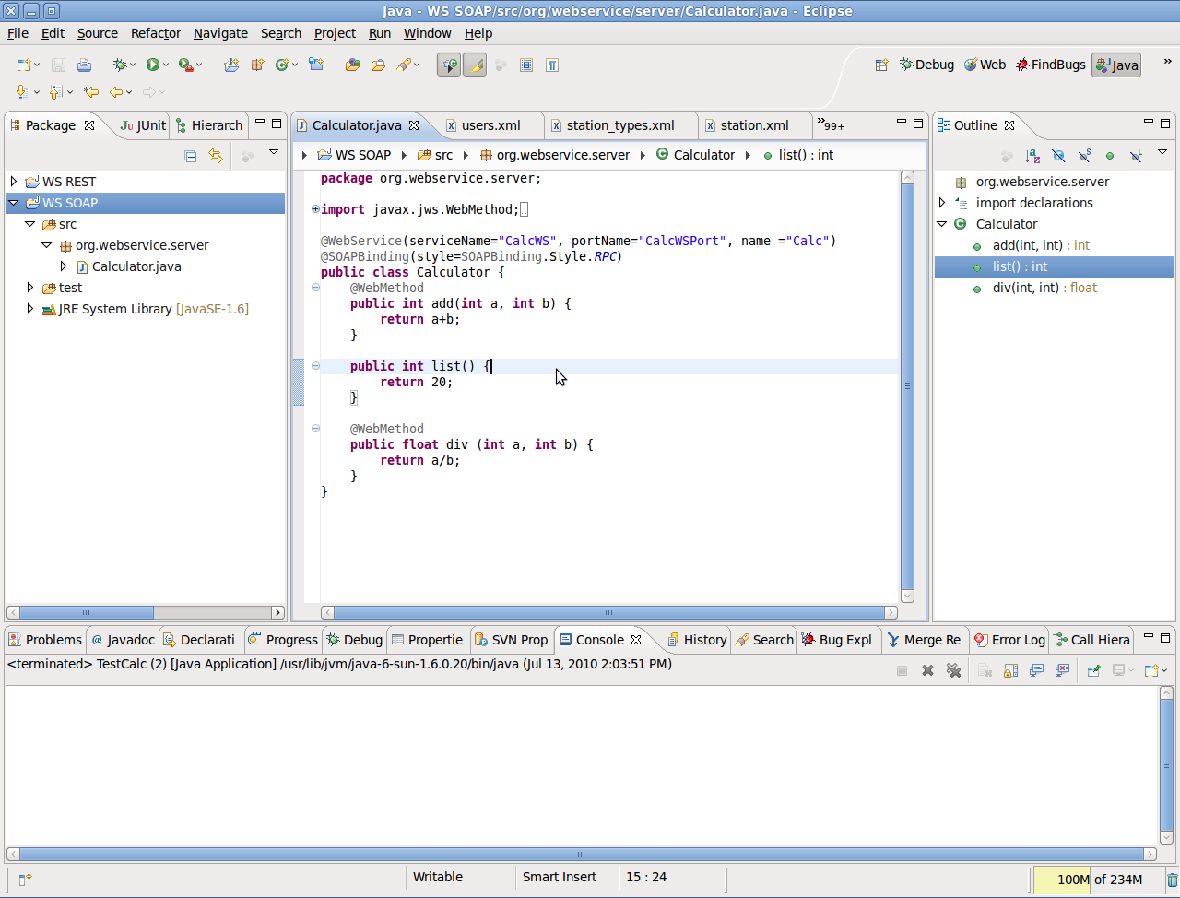Remove launch with single X icon in Console
The image size is (1180, 898).
click(x=928, y=670)
